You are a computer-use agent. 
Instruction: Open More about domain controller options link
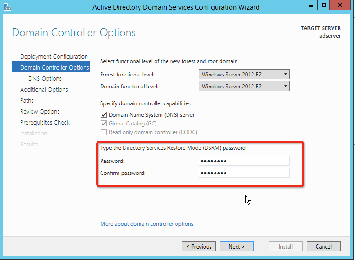[x=147, y=224]
